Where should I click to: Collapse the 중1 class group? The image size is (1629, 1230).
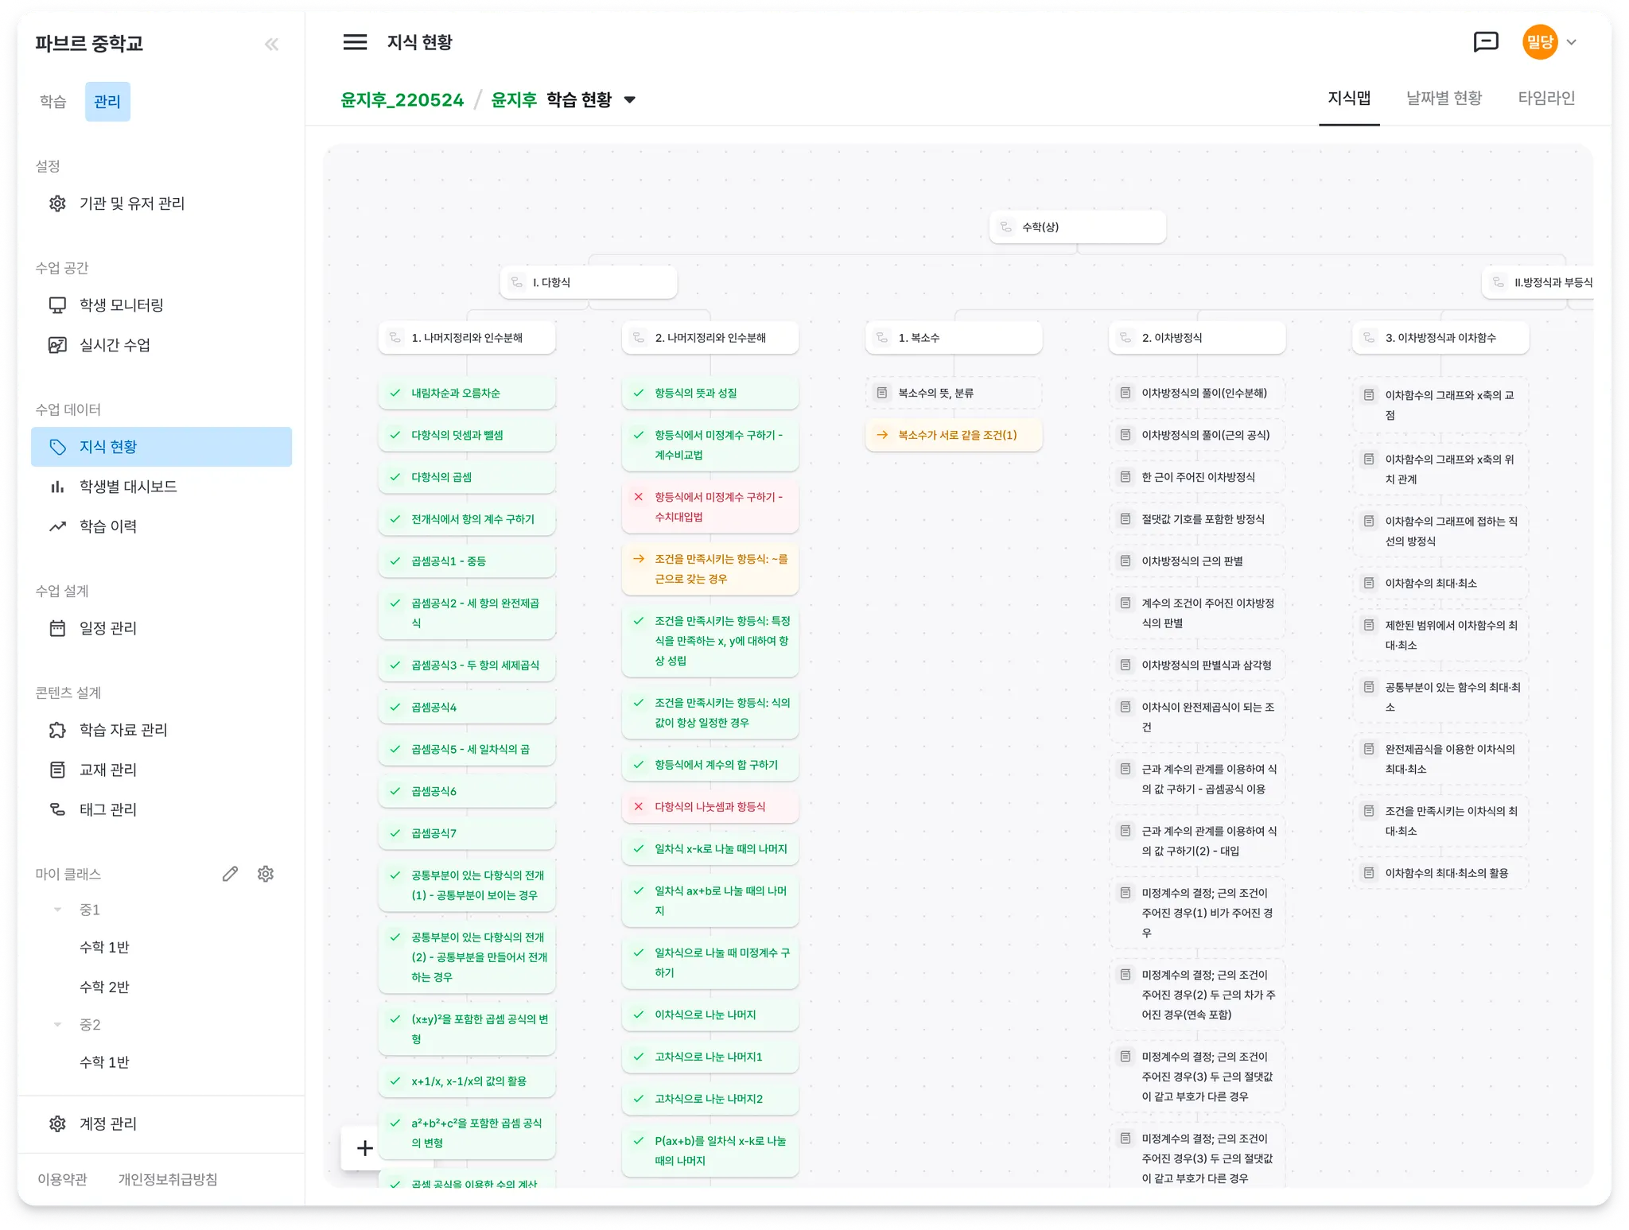[x=57, y=910]
